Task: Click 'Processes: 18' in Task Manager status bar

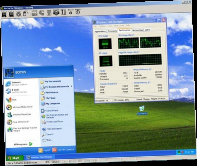Action: [101, 101]
